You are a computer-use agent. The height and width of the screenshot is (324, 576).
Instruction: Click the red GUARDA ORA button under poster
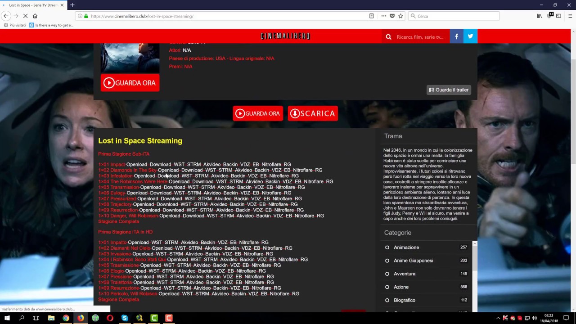tap(130, 83)
